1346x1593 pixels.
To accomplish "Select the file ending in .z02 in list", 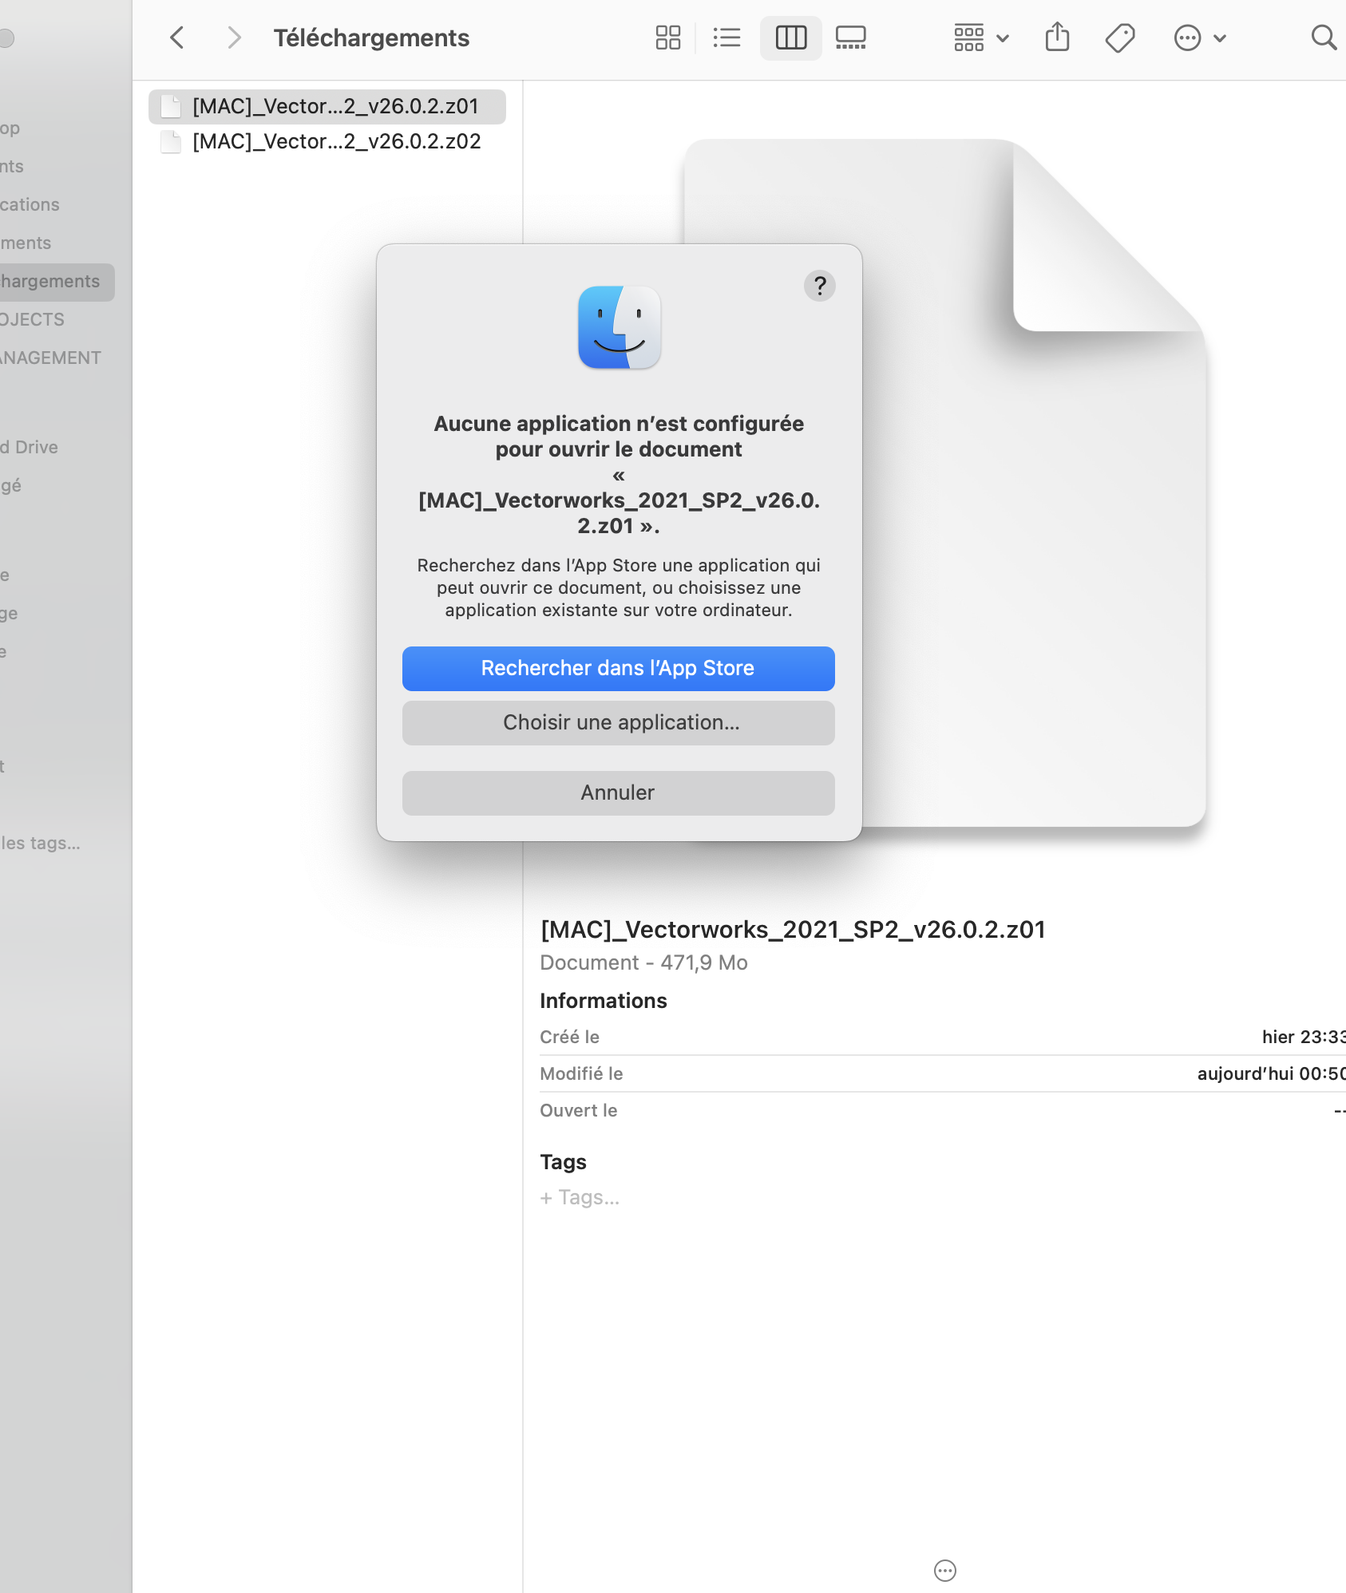I will (327, 141).
